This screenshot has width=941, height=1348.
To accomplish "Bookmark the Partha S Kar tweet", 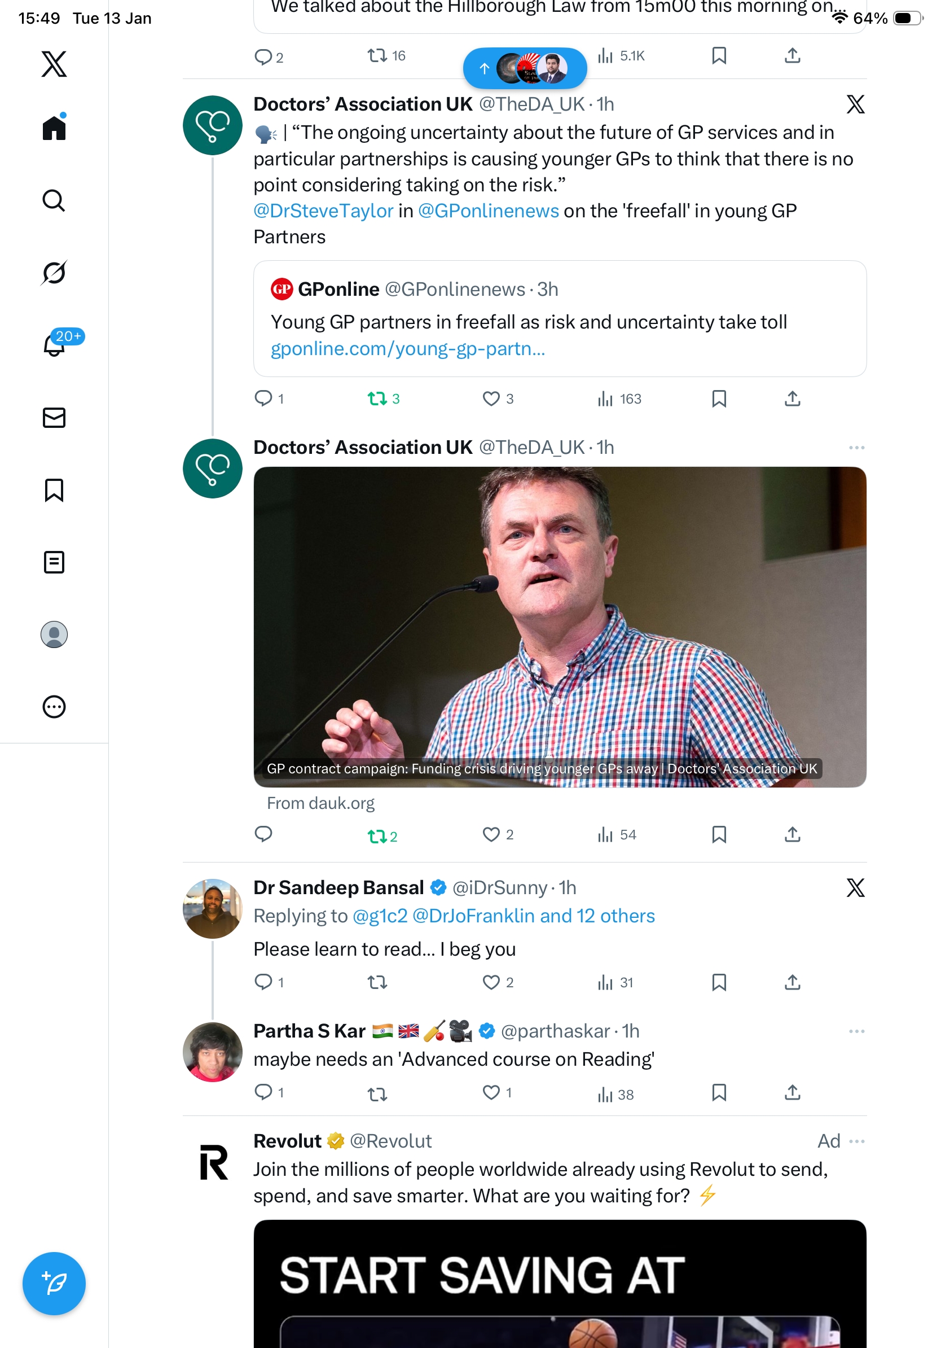I will tap(719, 1093).
